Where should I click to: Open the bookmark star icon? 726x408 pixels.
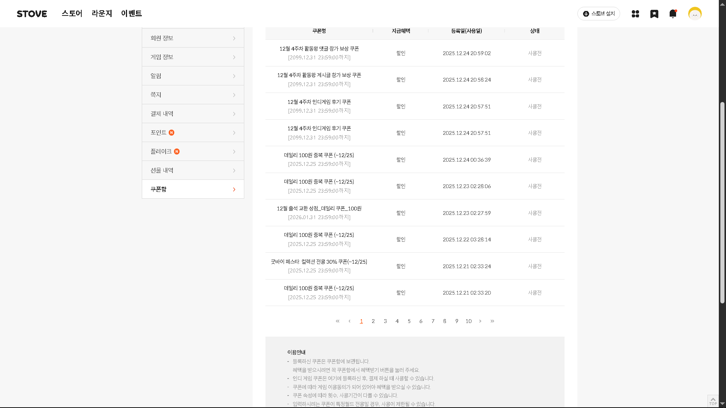(654, 14)
